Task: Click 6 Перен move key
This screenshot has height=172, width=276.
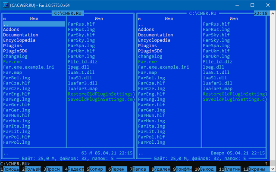Action: 119,169
